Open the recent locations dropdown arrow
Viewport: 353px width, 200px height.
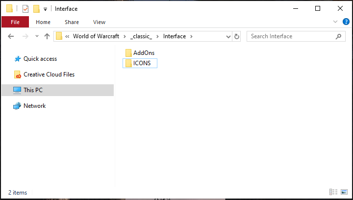pyautogui.click(x=36, y=36)
